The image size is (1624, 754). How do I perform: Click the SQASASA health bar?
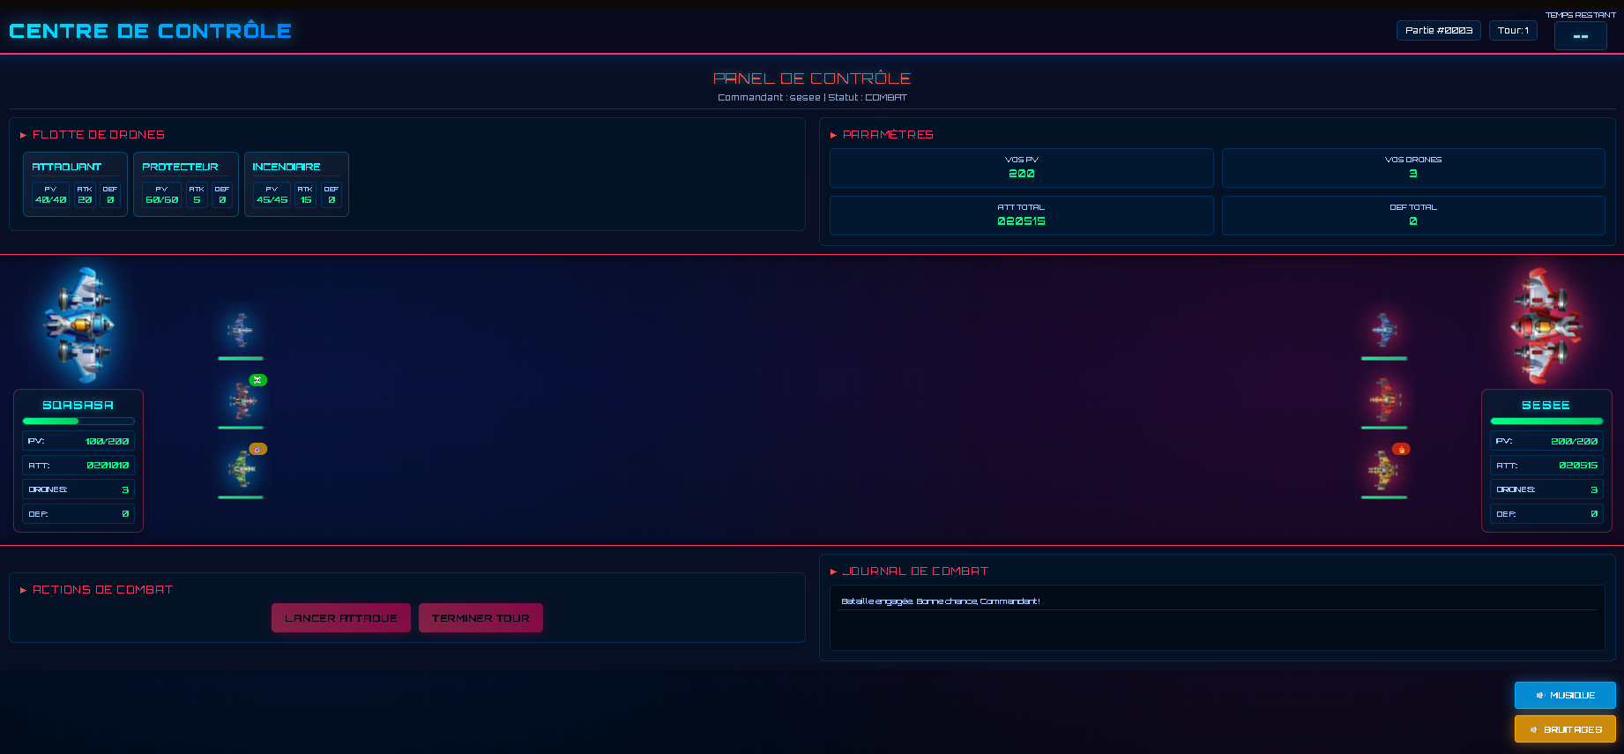[78, 422]
